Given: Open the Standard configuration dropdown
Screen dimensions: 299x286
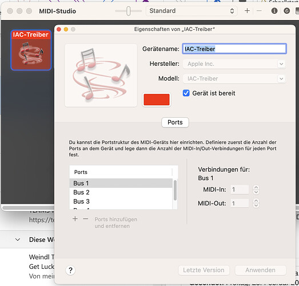Looking at the screenshot, I should coord(192,11).
